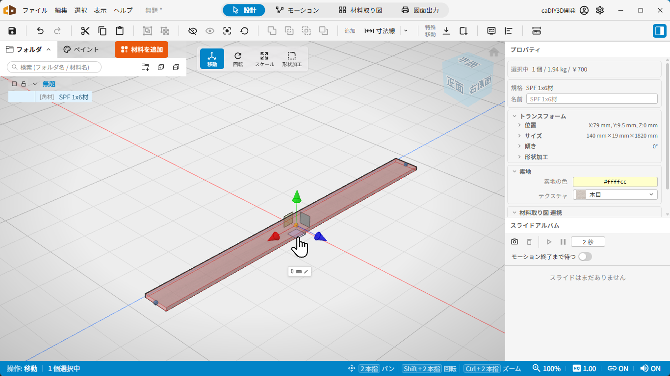
Task: Click the camera snapshot icon in slide album
Action: [515, 242]
